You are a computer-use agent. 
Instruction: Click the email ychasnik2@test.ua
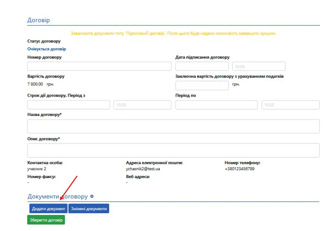pyautogui.click(x=143, y=169)
